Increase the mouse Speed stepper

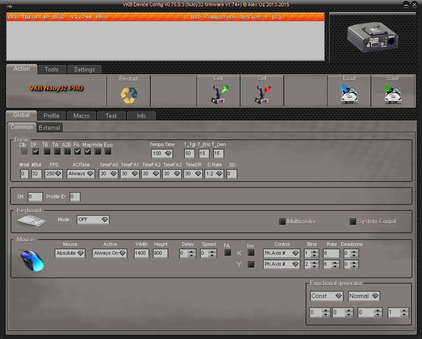pos(212,251)
